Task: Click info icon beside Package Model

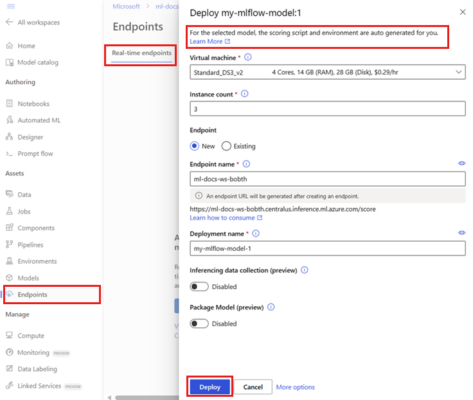Action: coord(271,307)
